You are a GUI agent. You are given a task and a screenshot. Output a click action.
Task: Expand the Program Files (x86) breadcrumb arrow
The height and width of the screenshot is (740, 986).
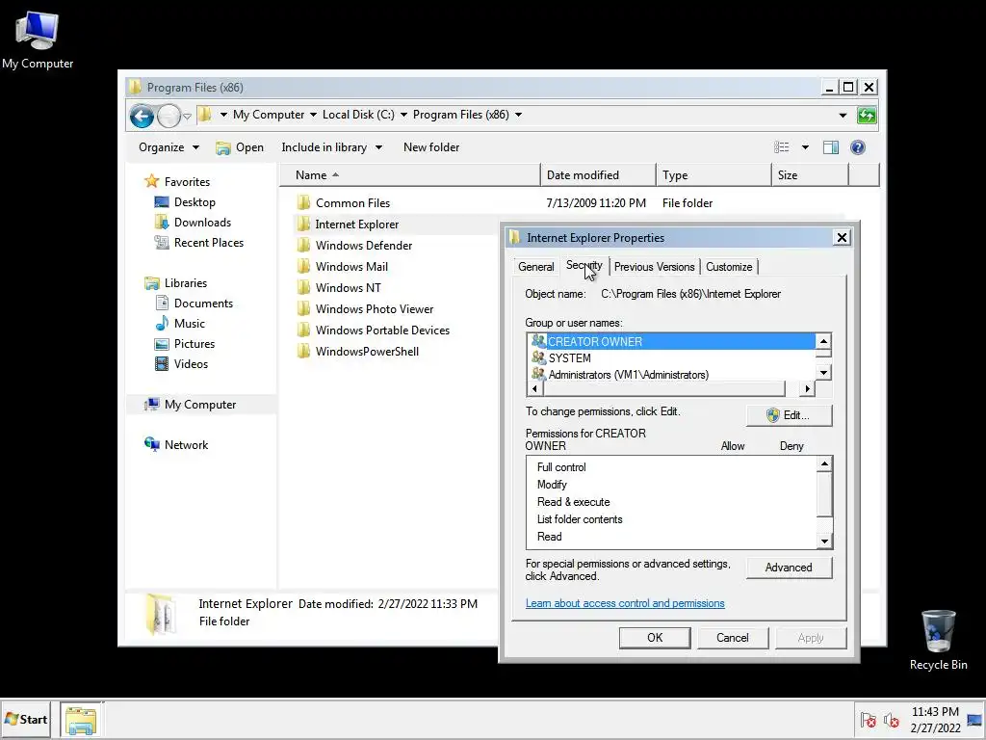518,115
